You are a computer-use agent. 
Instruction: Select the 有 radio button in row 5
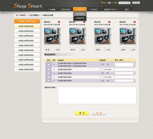[100, 81]
